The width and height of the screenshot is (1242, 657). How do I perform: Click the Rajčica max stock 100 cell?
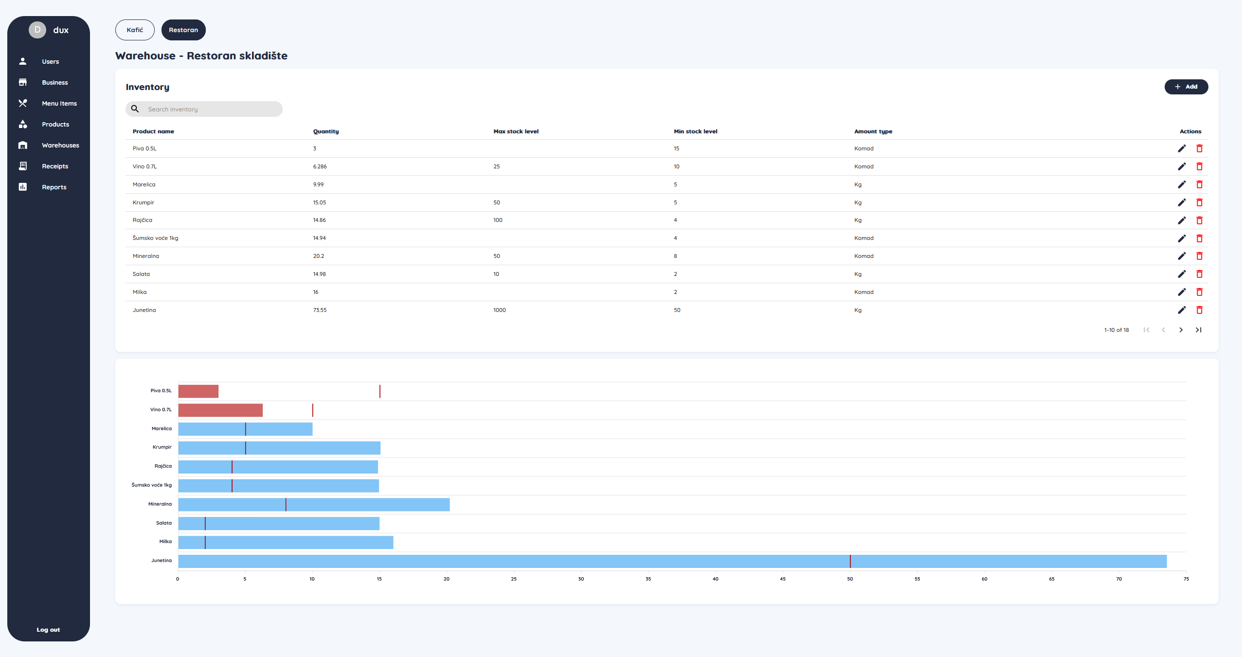tap(498, 220)
